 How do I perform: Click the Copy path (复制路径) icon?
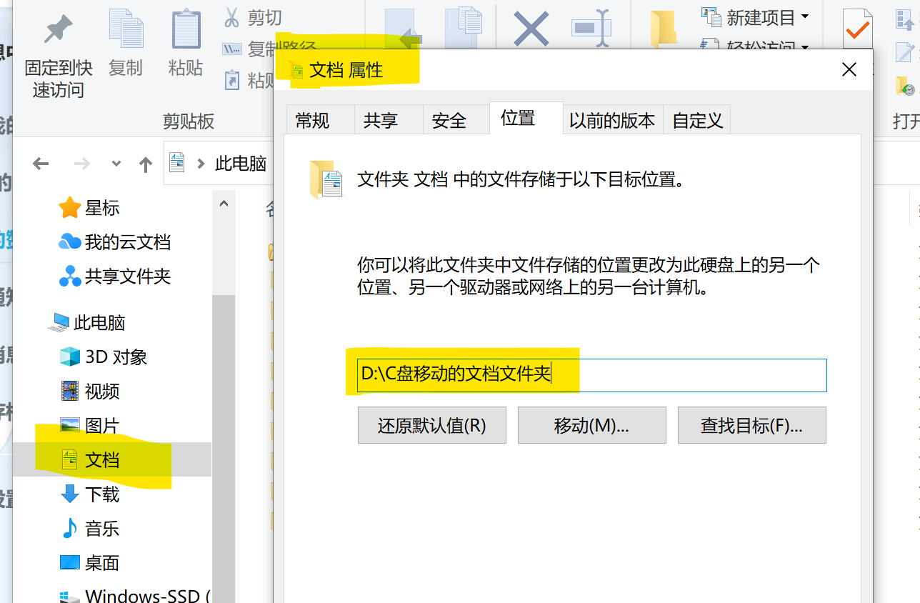click(231, 49)
